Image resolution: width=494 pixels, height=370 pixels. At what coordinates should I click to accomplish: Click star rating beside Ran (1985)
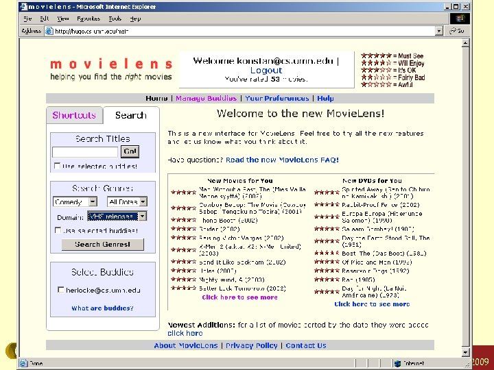point(327,279)
